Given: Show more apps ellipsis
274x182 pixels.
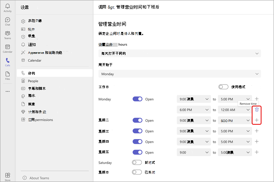Looking at the screenshot, I should (x=7, y=91).
